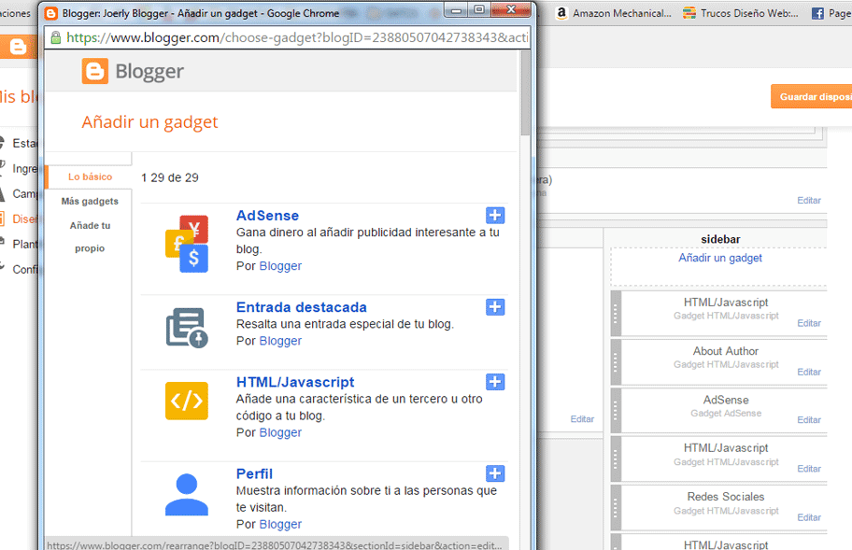Click Blogger author link under Perfil
This screenshot has width=852, height=550.
click(x=280, y=525)
